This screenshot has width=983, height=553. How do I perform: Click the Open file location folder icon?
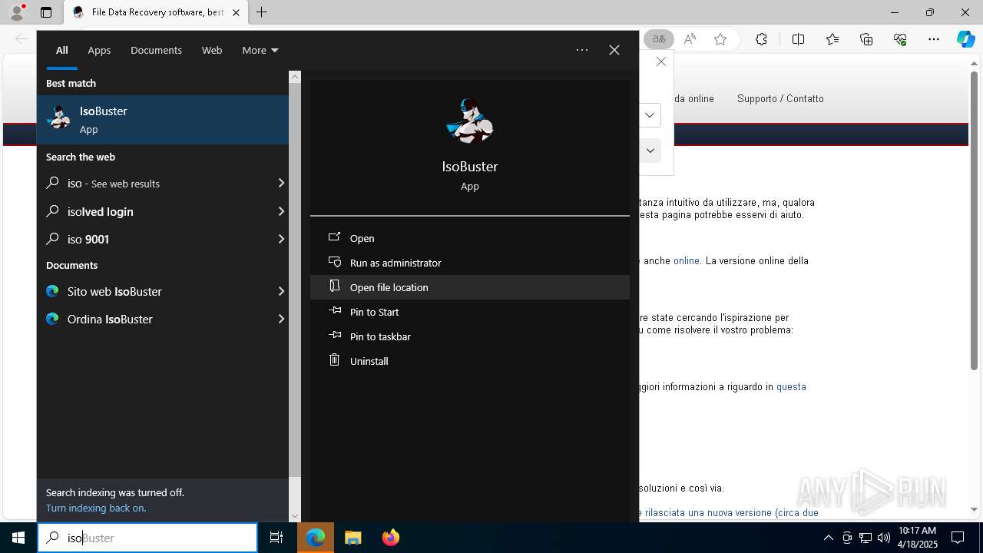(334, 286)
